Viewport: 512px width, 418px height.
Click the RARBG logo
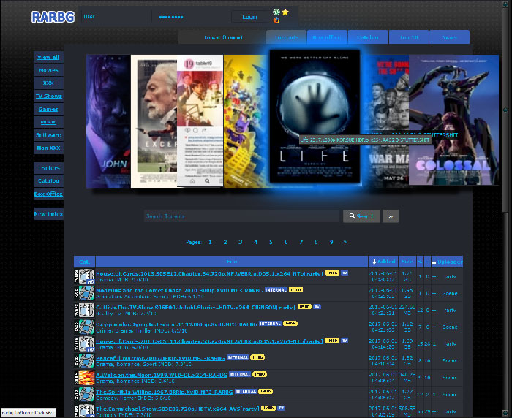point(53,17)
